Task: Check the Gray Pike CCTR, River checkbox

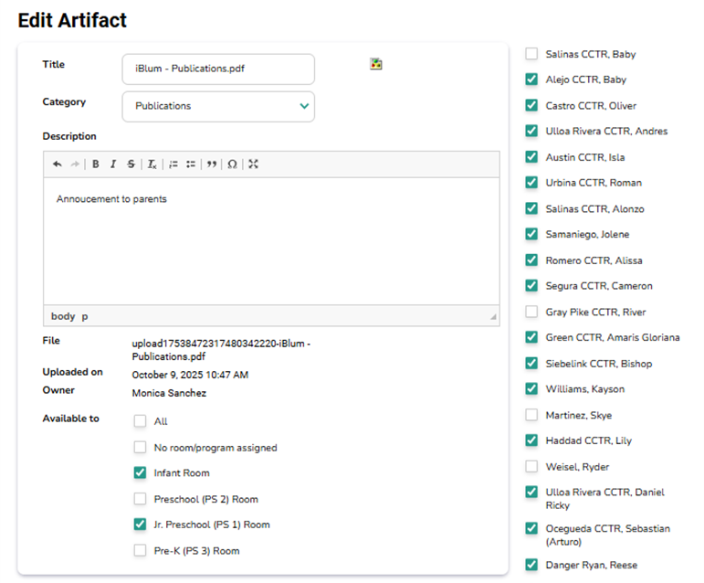Action: tap(531, 312)
